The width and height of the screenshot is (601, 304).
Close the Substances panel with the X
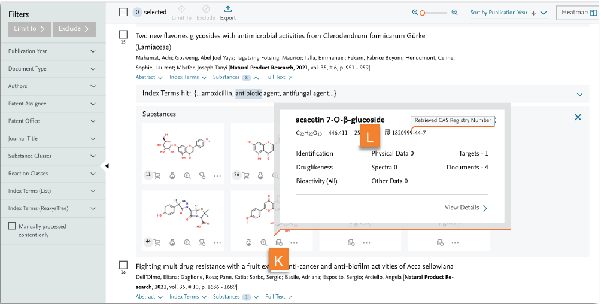[x=578, y=117]
